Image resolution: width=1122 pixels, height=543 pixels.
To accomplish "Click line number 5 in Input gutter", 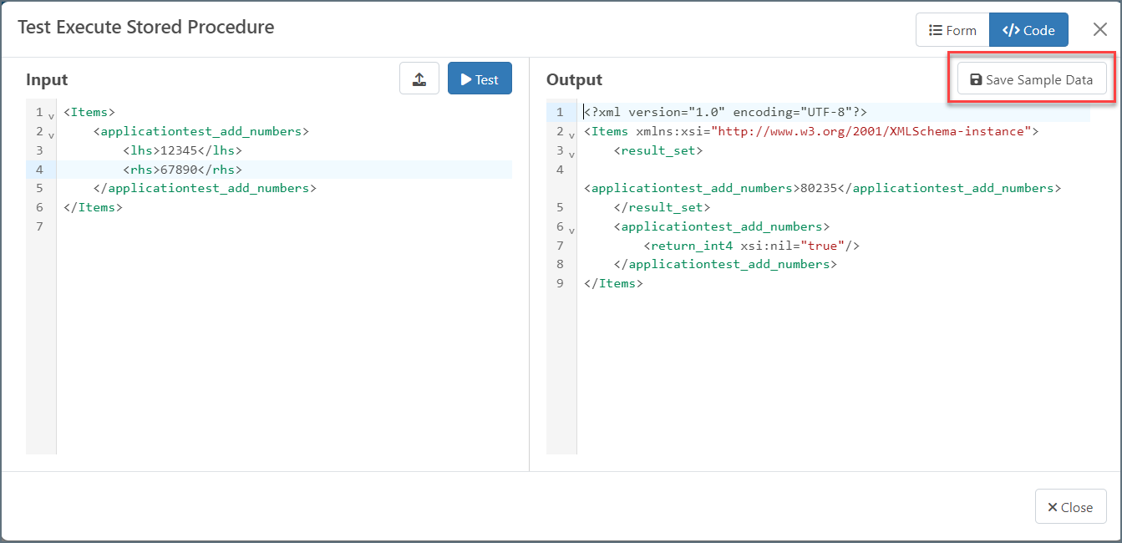I will (39, 189).
